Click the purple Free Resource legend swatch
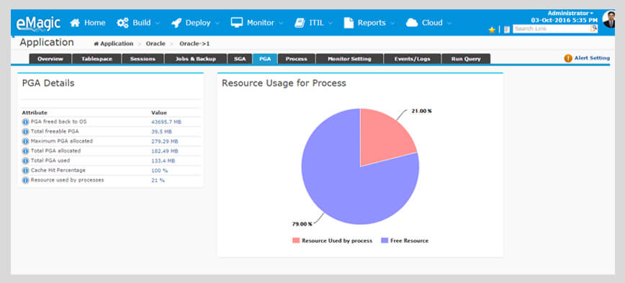625x283 pixels. pos(385,241)
